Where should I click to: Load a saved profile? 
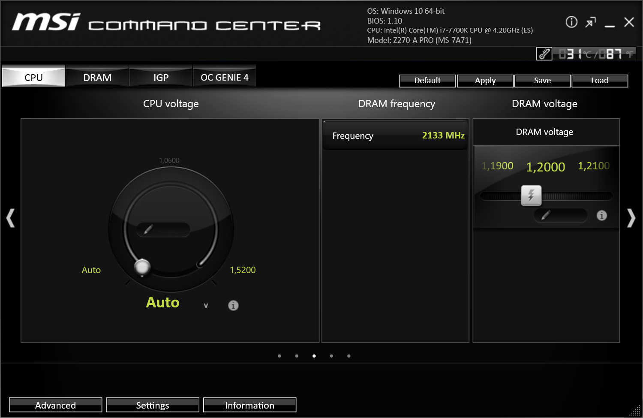[600, 81]
